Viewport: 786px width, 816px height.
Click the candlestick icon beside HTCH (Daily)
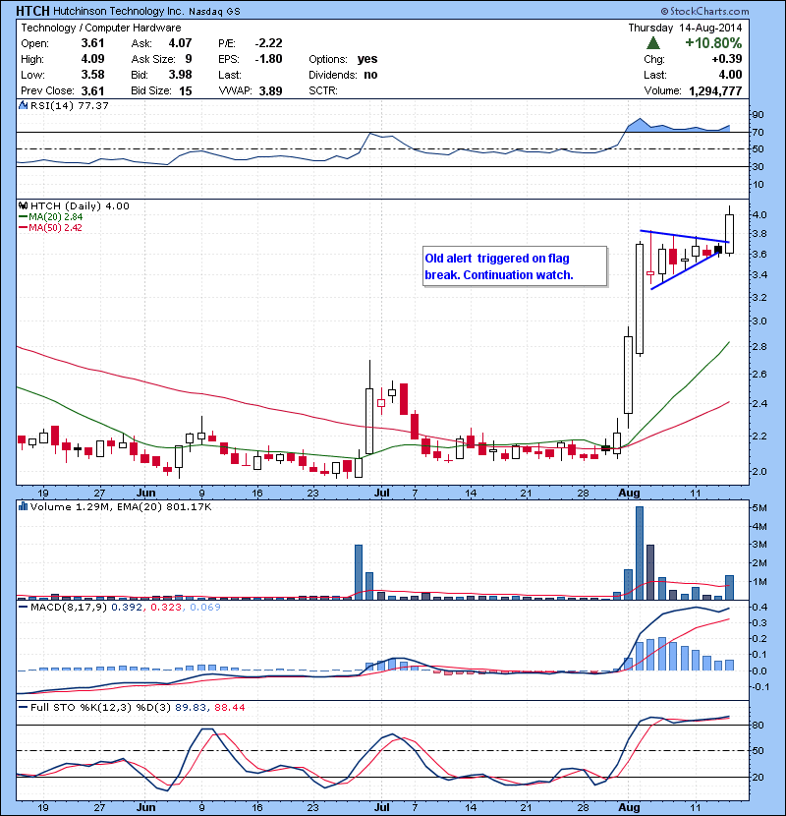click(23, 205)
